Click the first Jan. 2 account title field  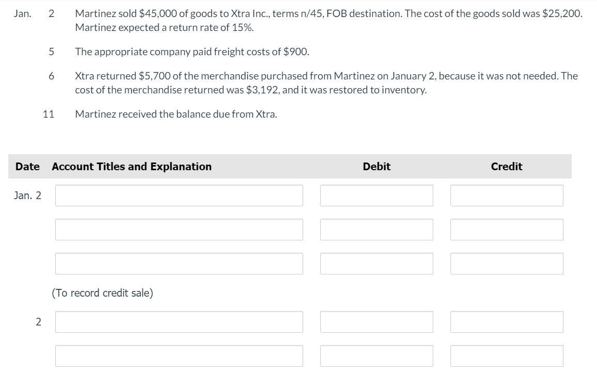179,196
